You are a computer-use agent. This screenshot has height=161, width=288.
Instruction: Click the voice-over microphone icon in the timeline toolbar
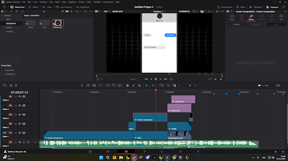point(17,85)
